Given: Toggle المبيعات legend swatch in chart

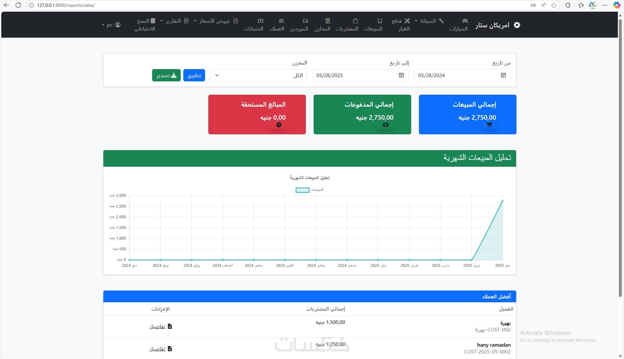Looking at the screenshot, I should pyautogui.click(x=302, y=190).
